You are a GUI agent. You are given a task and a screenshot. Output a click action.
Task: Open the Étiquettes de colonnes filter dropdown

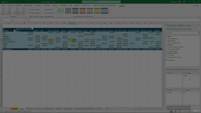(32, 29)
